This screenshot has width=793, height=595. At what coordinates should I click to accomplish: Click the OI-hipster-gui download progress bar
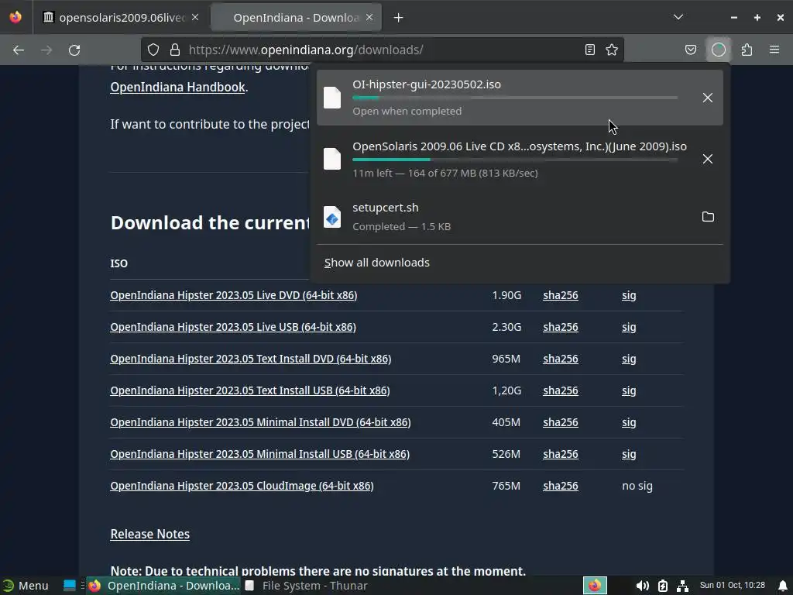tap(515, 98)
